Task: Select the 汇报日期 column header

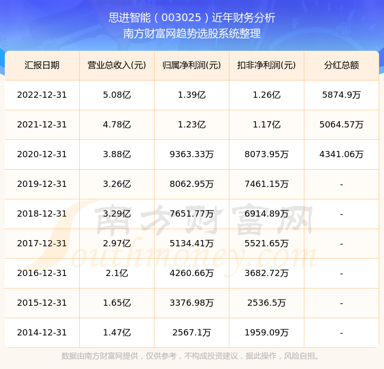Action: (x=42, y=65)
